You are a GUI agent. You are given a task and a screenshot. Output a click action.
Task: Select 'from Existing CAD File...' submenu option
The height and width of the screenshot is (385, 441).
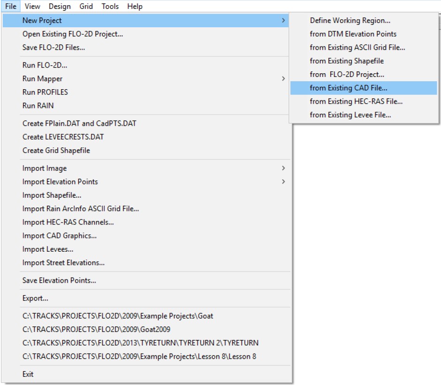coord(349,88)
